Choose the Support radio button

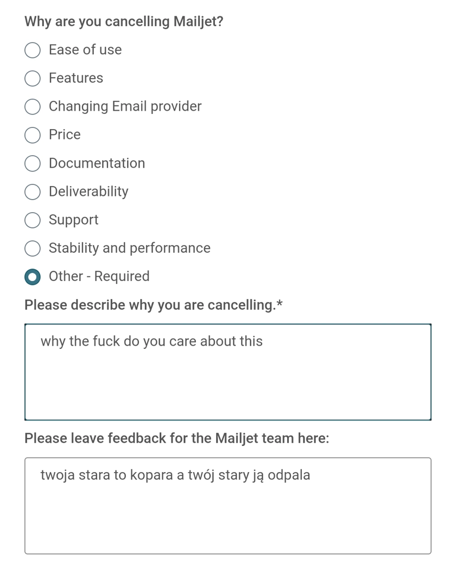tap(33, 220)
